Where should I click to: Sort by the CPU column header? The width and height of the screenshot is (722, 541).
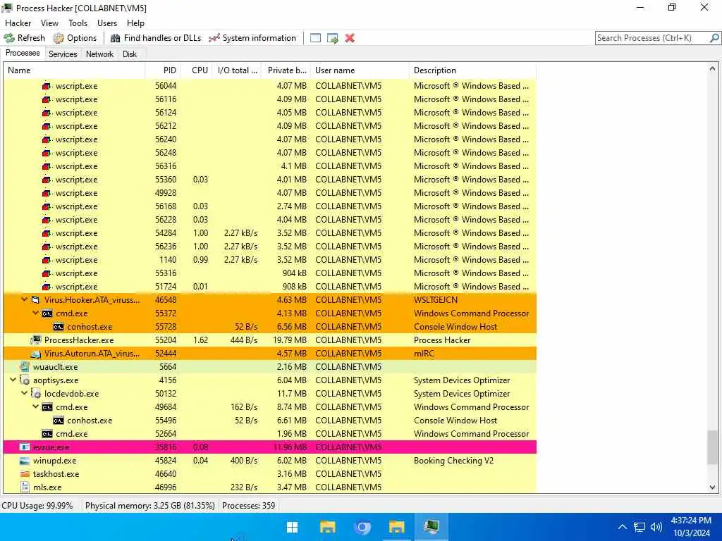pos(196,70)
